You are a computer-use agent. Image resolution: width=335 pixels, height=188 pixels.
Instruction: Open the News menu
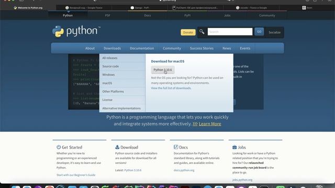tap(227, 49)
